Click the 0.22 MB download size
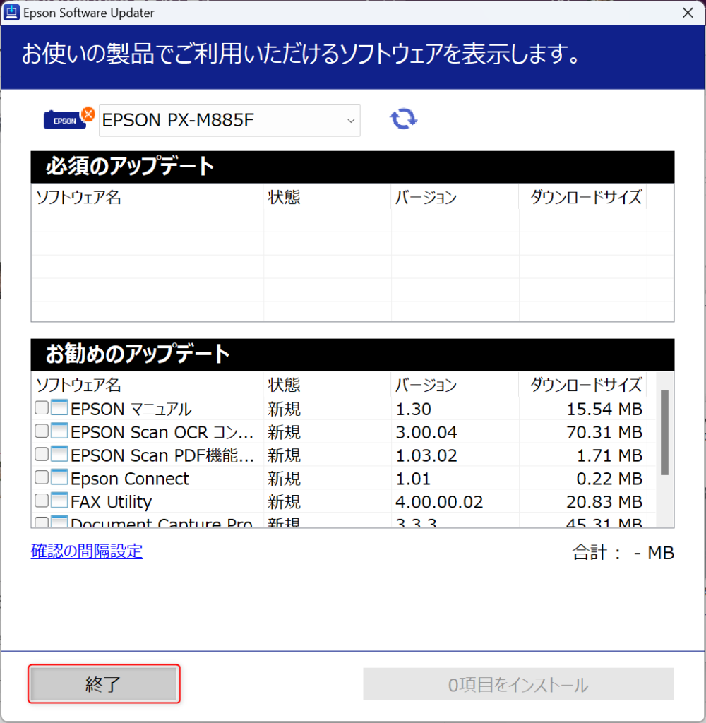706x723 pixels. tap(609, 479)
